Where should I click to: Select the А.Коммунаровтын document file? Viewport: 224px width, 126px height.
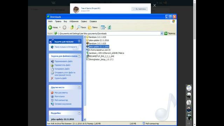pyautogui.click(x=98, y=50)
